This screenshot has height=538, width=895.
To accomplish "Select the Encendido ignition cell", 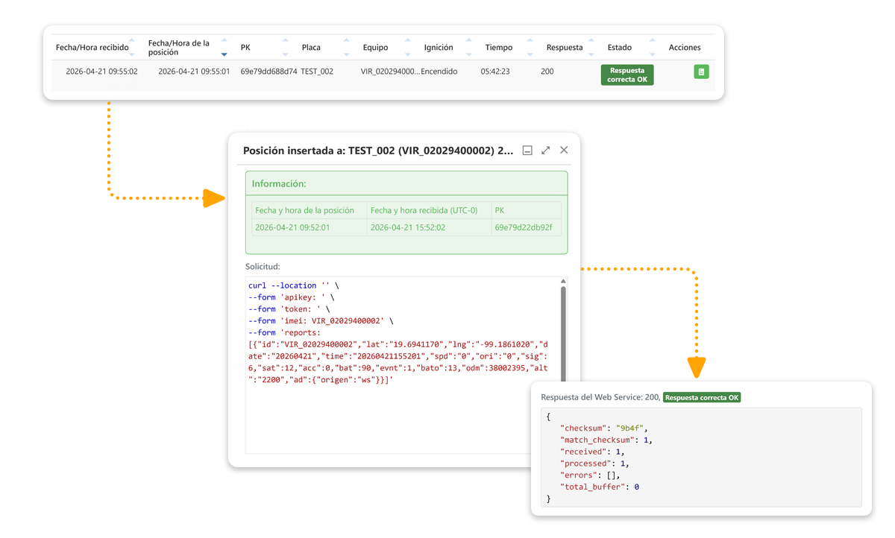I will [439, 72].
